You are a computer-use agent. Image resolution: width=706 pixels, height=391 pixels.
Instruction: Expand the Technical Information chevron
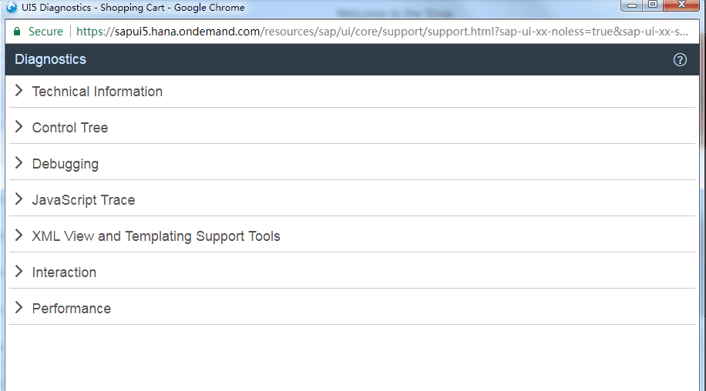click(x=19, y=91)
